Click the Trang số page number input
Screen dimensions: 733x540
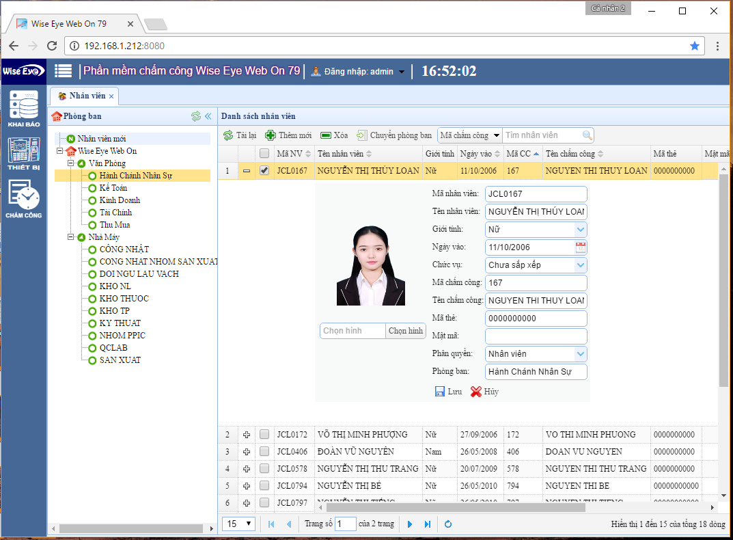coord(345,524)
